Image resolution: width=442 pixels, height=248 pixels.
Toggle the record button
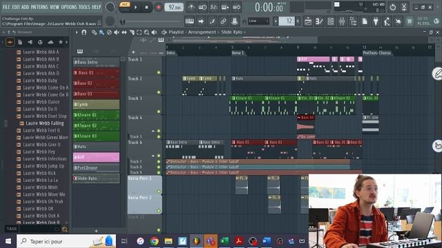(x=158, y=8)
